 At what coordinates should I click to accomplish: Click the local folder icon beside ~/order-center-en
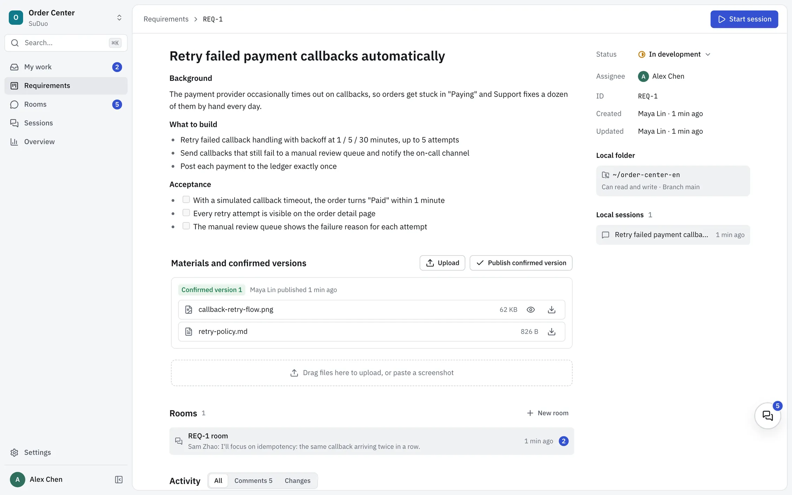(606, 175)
